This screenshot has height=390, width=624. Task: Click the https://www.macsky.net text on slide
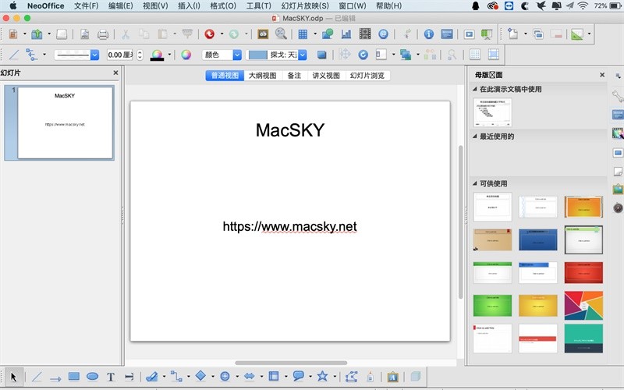[289, 226]
